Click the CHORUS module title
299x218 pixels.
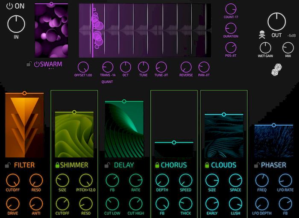click(x=174, y=165)
